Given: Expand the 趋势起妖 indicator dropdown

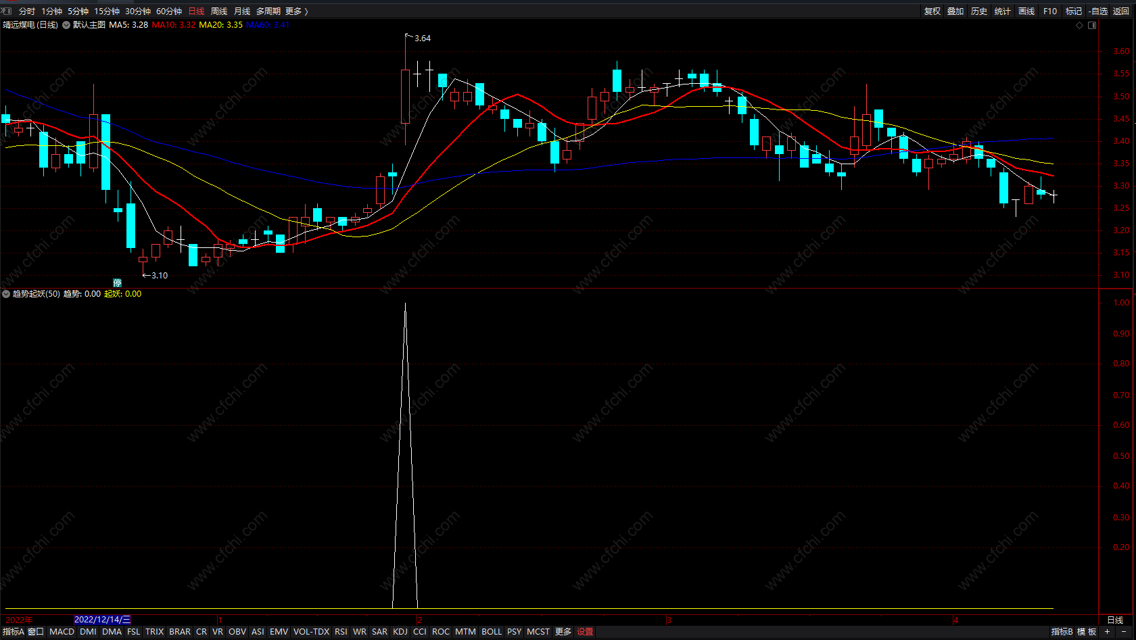Looking at the screenshot, I should coord(6,294).
